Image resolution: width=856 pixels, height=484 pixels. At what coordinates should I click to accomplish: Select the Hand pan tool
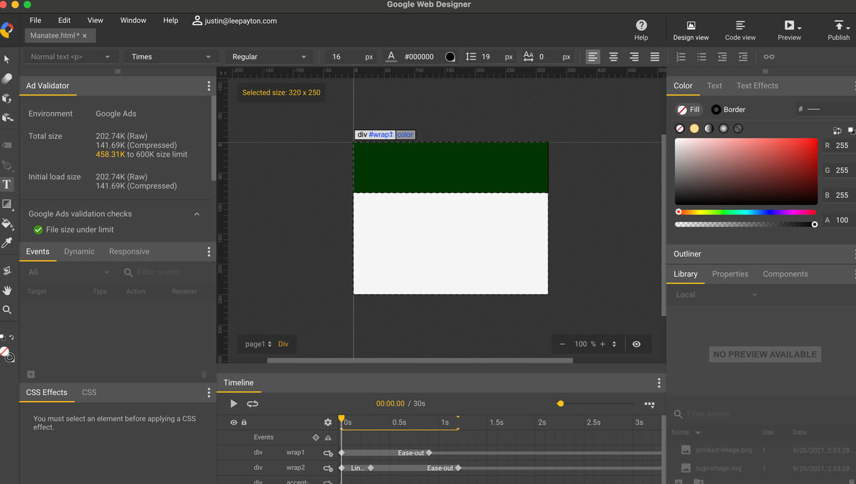coord(7,290)
